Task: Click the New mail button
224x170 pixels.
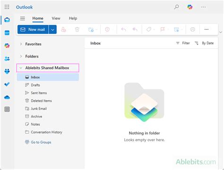Action: (x=33, y=29)
